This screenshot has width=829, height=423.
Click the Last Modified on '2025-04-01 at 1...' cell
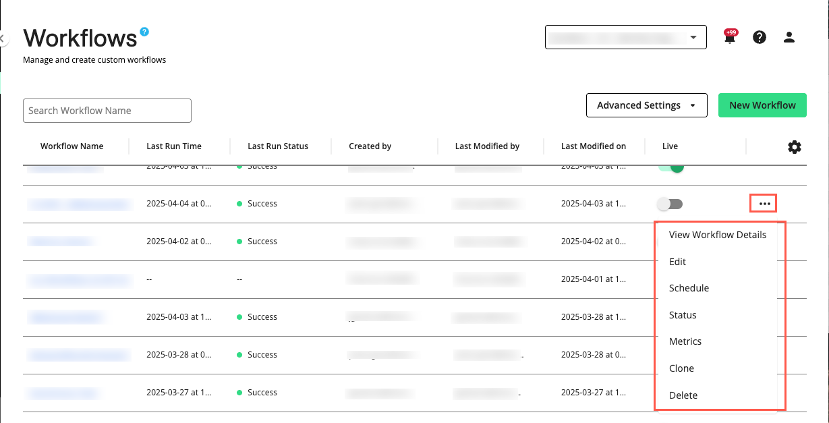(x=594, y=279)
